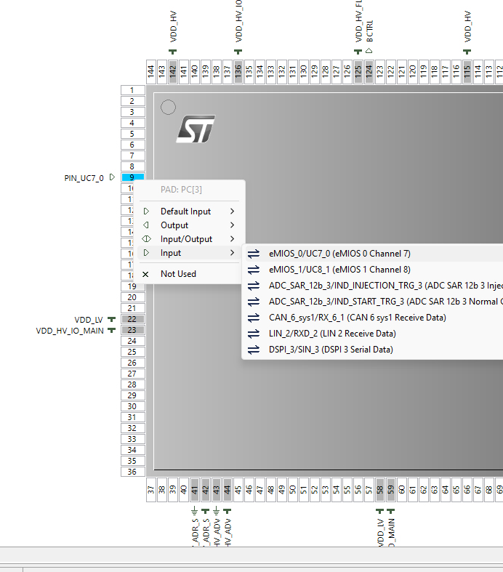The height and width of the screenshot is (572, 503).
Task: Click the PIN_UC7_0 pin label
Action: point(84,178)
